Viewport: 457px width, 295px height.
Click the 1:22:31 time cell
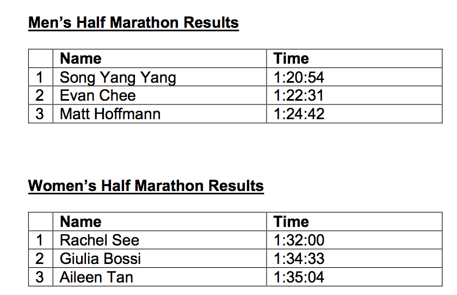click(x=299, y=96)
